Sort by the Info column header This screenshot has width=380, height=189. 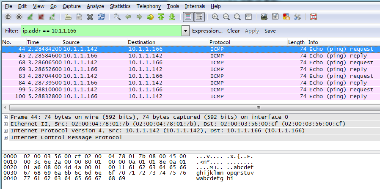344,42
